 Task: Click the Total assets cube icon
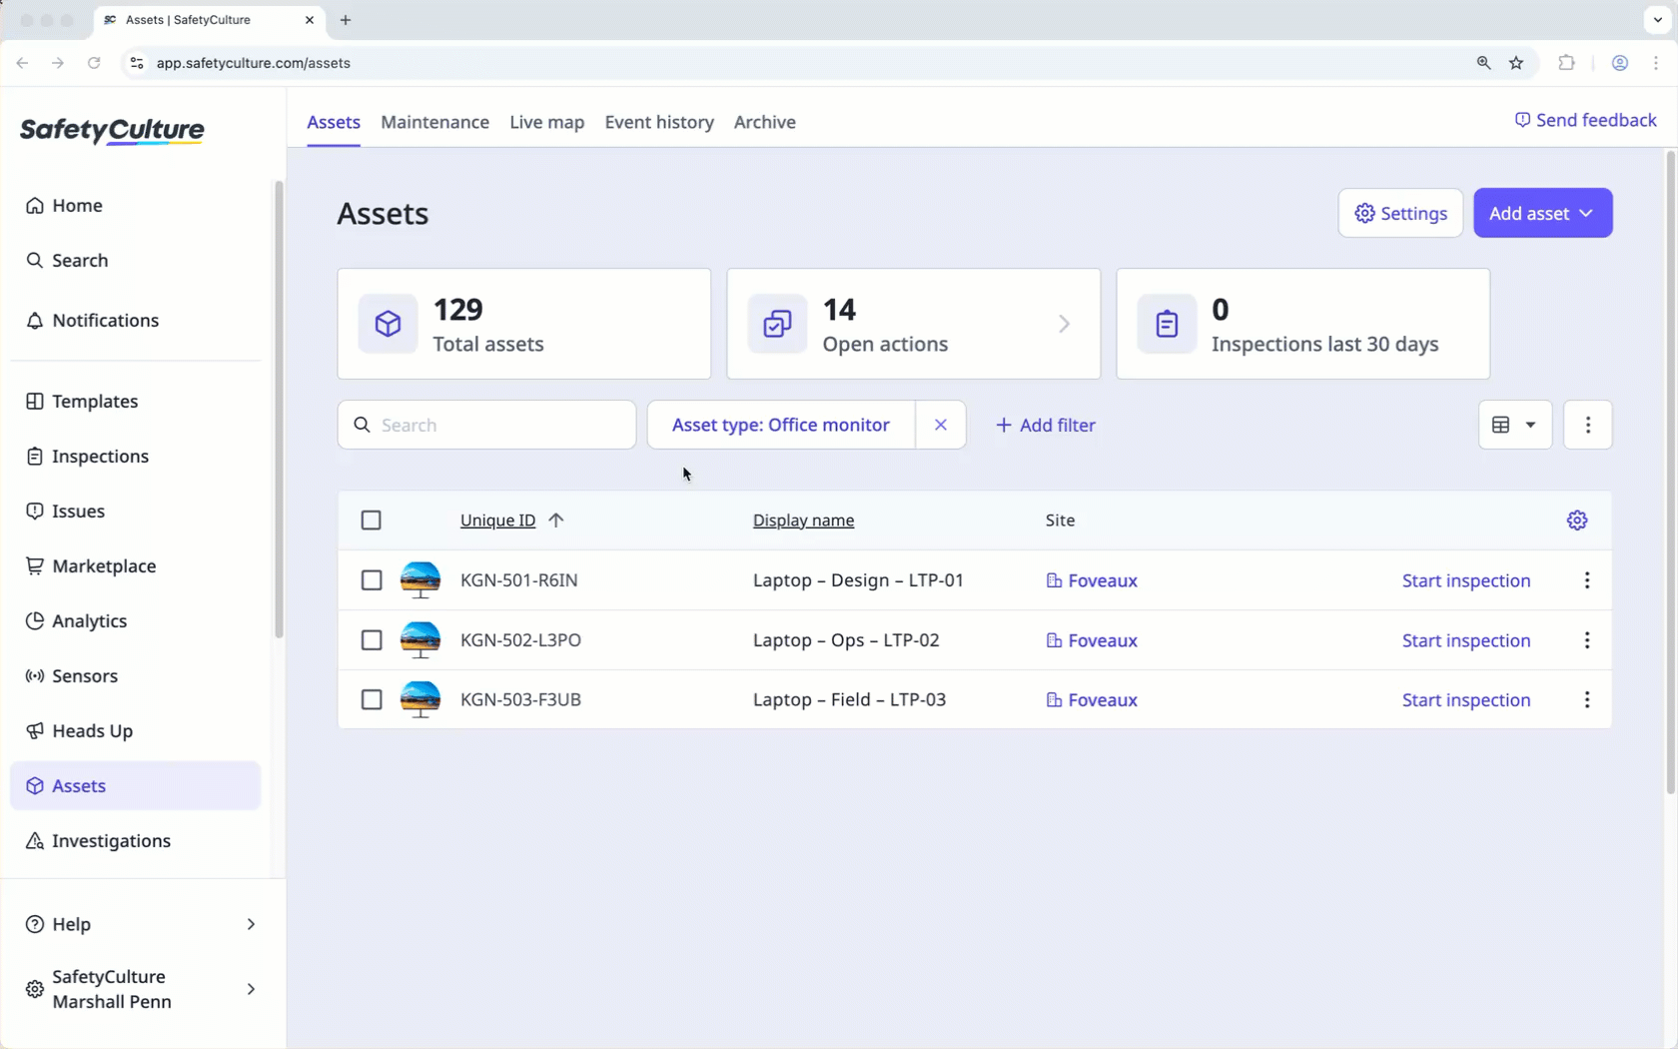[x=389, y=324]
